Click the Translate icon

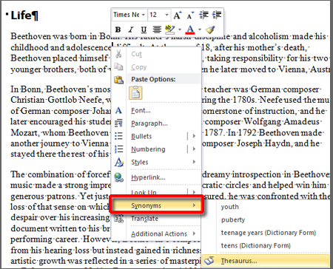click(119, 218)
